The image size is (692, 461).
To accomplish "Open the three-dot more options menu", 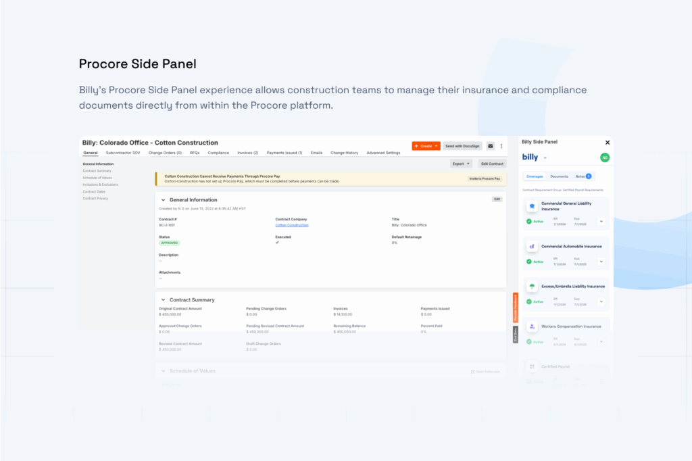I will coord(501,146).
